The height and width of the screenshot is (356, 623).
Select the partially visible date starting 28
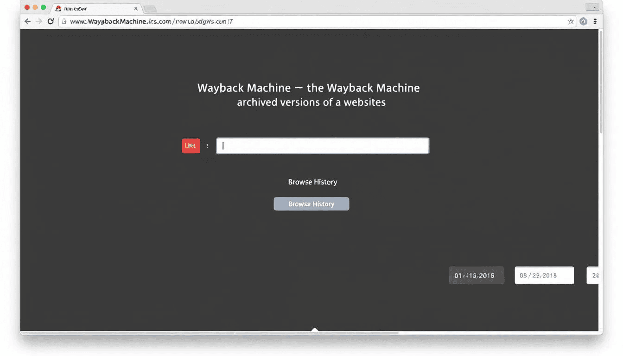click(593, 275)
